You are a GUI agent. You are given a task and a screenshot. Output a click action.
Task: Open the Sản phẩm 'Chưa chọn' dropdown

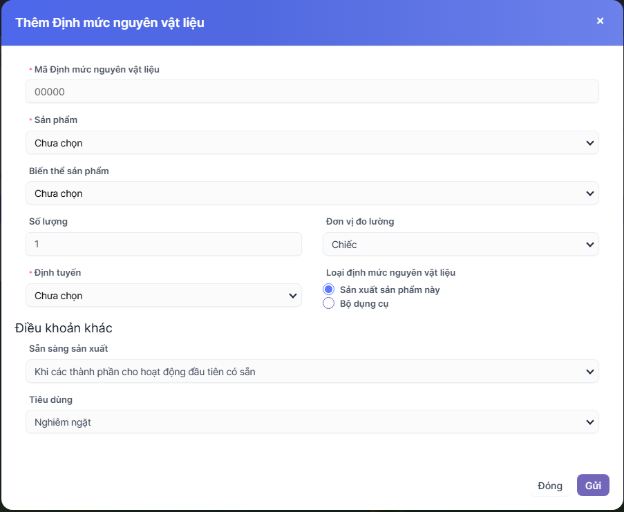[x=304, y=143]
